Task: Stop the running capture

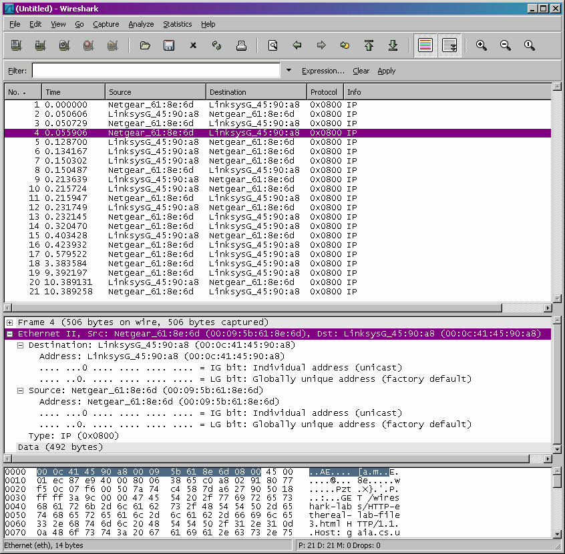Action: click(x=89, y=45)
